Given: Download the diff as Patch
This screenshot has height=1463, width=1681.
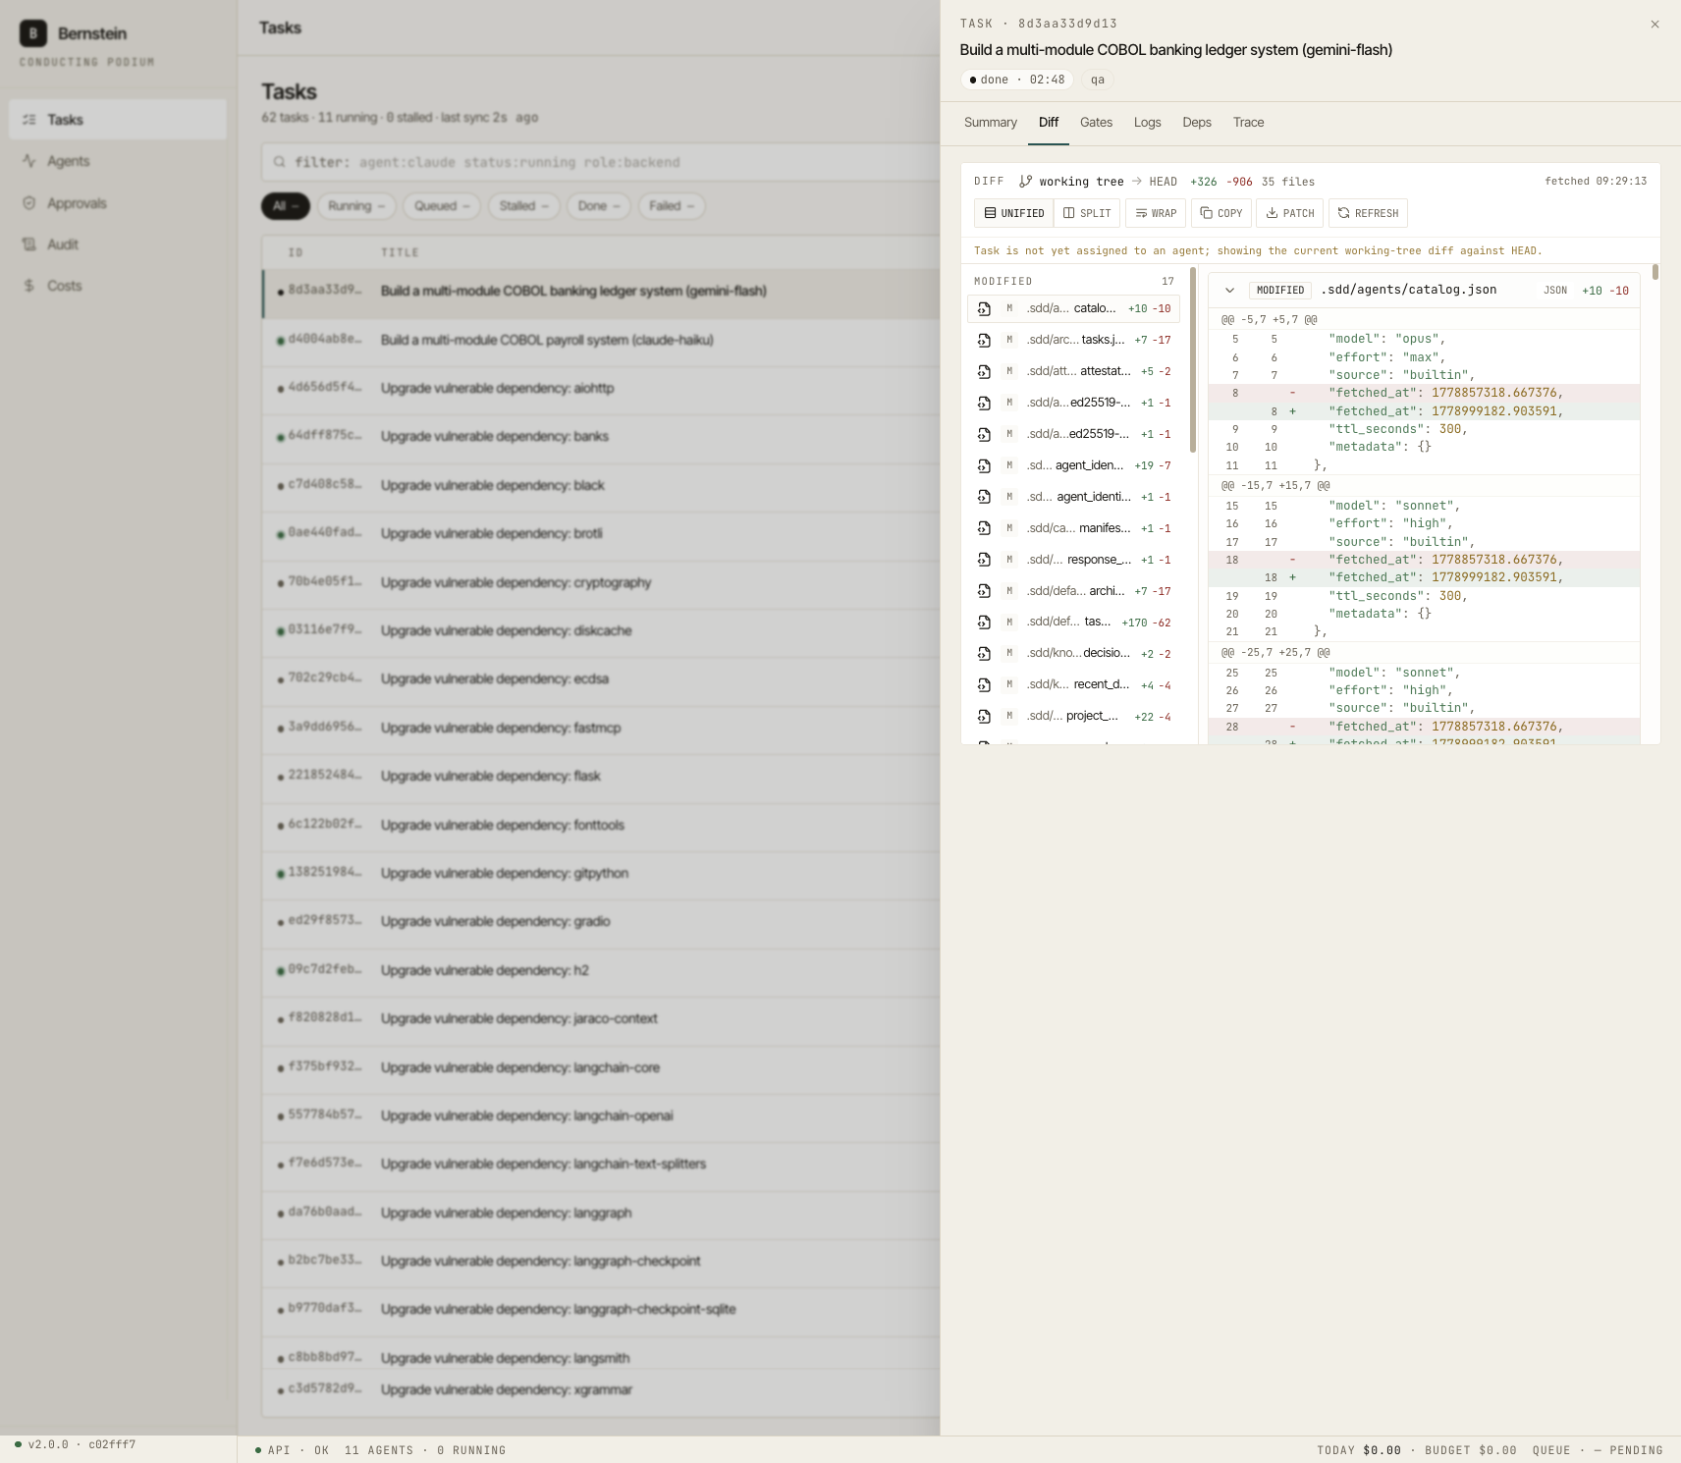Looking at the screenshot, I should 1290,213.
